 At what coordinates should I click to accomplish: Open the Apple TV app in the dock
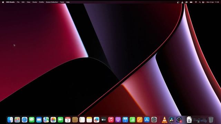pos(104,120)
